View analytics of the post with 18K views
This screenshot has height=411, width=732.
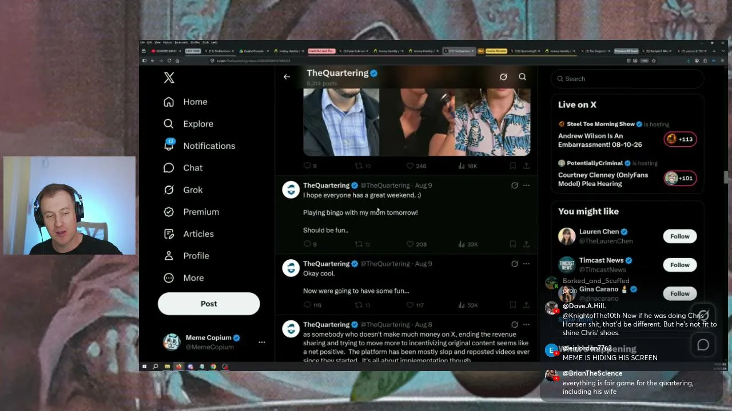[468, 166]
